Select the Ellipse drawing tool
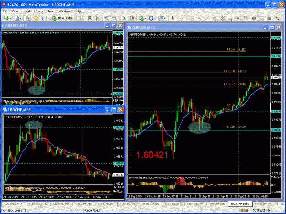The image size is (286, 214). (x=254, y=18)
